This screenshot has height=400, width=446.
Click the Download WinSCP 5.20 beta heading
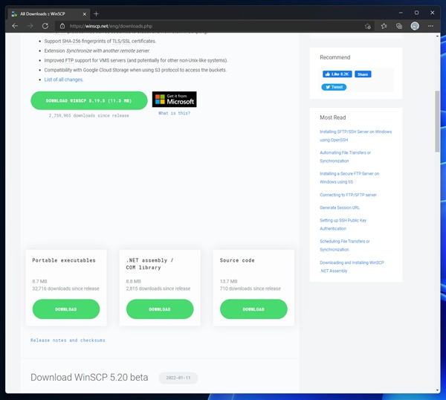(x=89, y=378)
